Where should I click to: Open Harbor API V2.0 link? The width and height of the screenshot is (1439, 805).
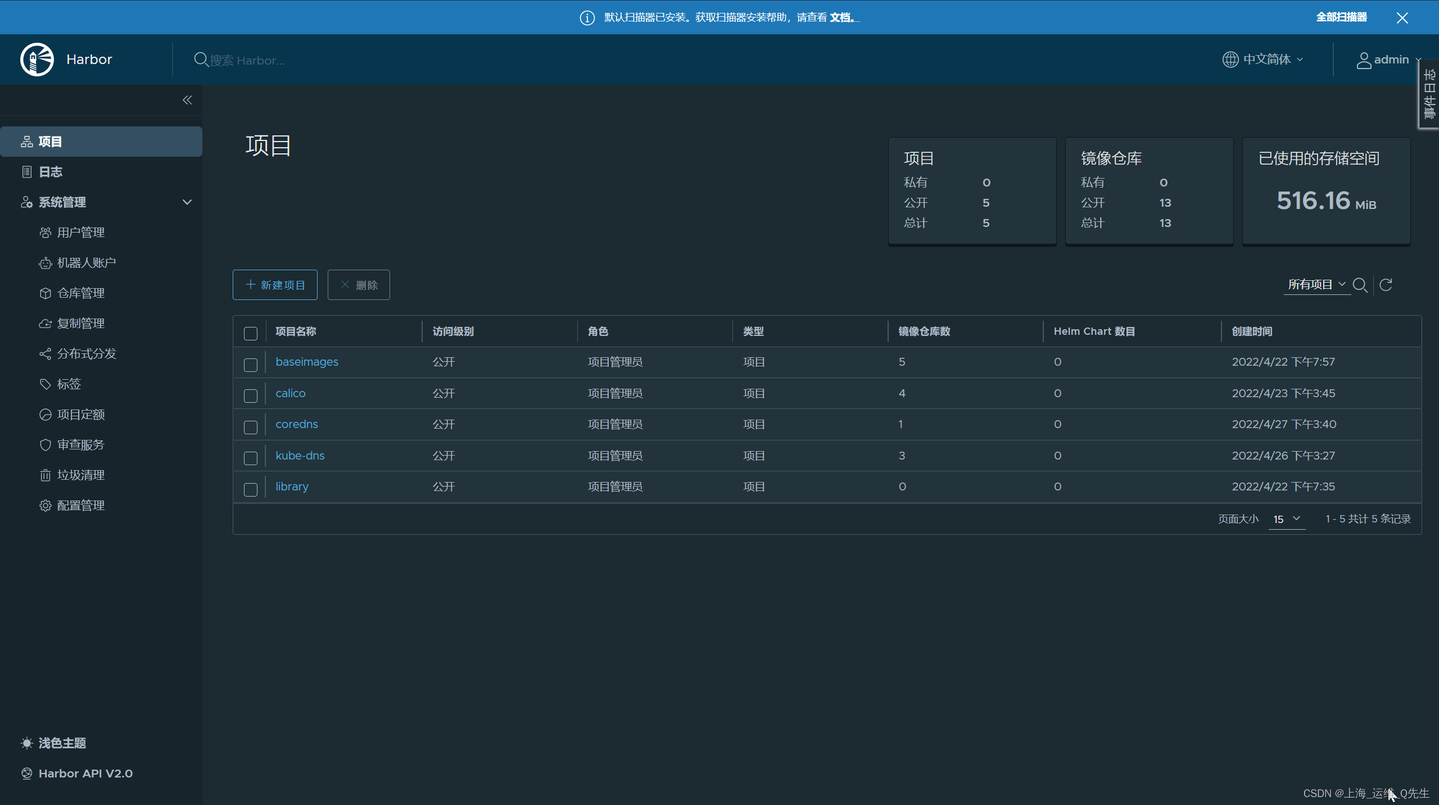[85, 774]
